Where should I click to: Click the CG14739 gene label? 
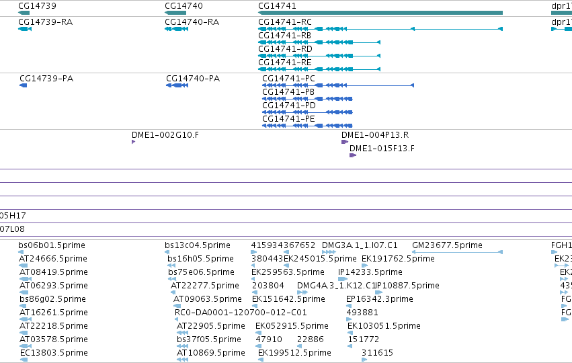point(37,6)
